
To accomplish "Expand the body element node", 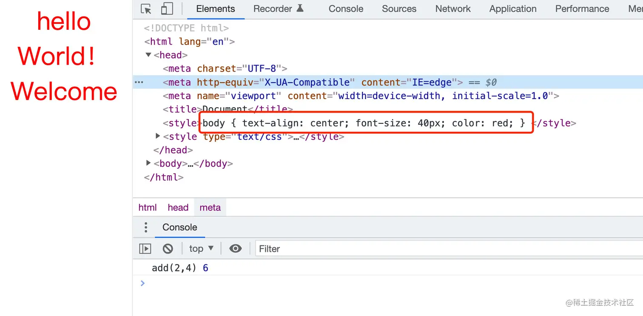I will click(148, 163).
